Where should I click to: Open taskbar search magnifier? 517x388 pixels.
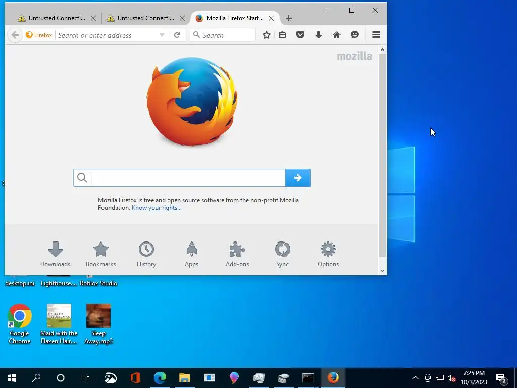[x=36, y=378]
